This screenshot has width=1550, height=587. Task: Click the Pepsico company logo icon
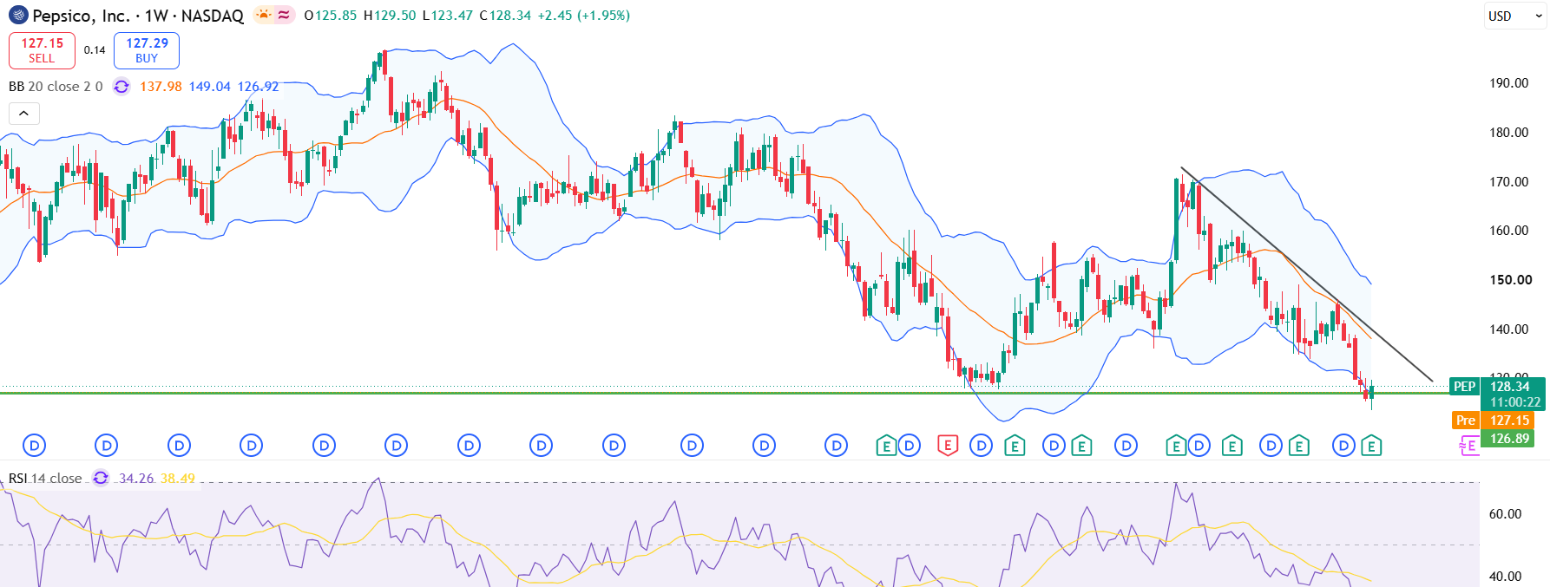[x=18, y=16]
